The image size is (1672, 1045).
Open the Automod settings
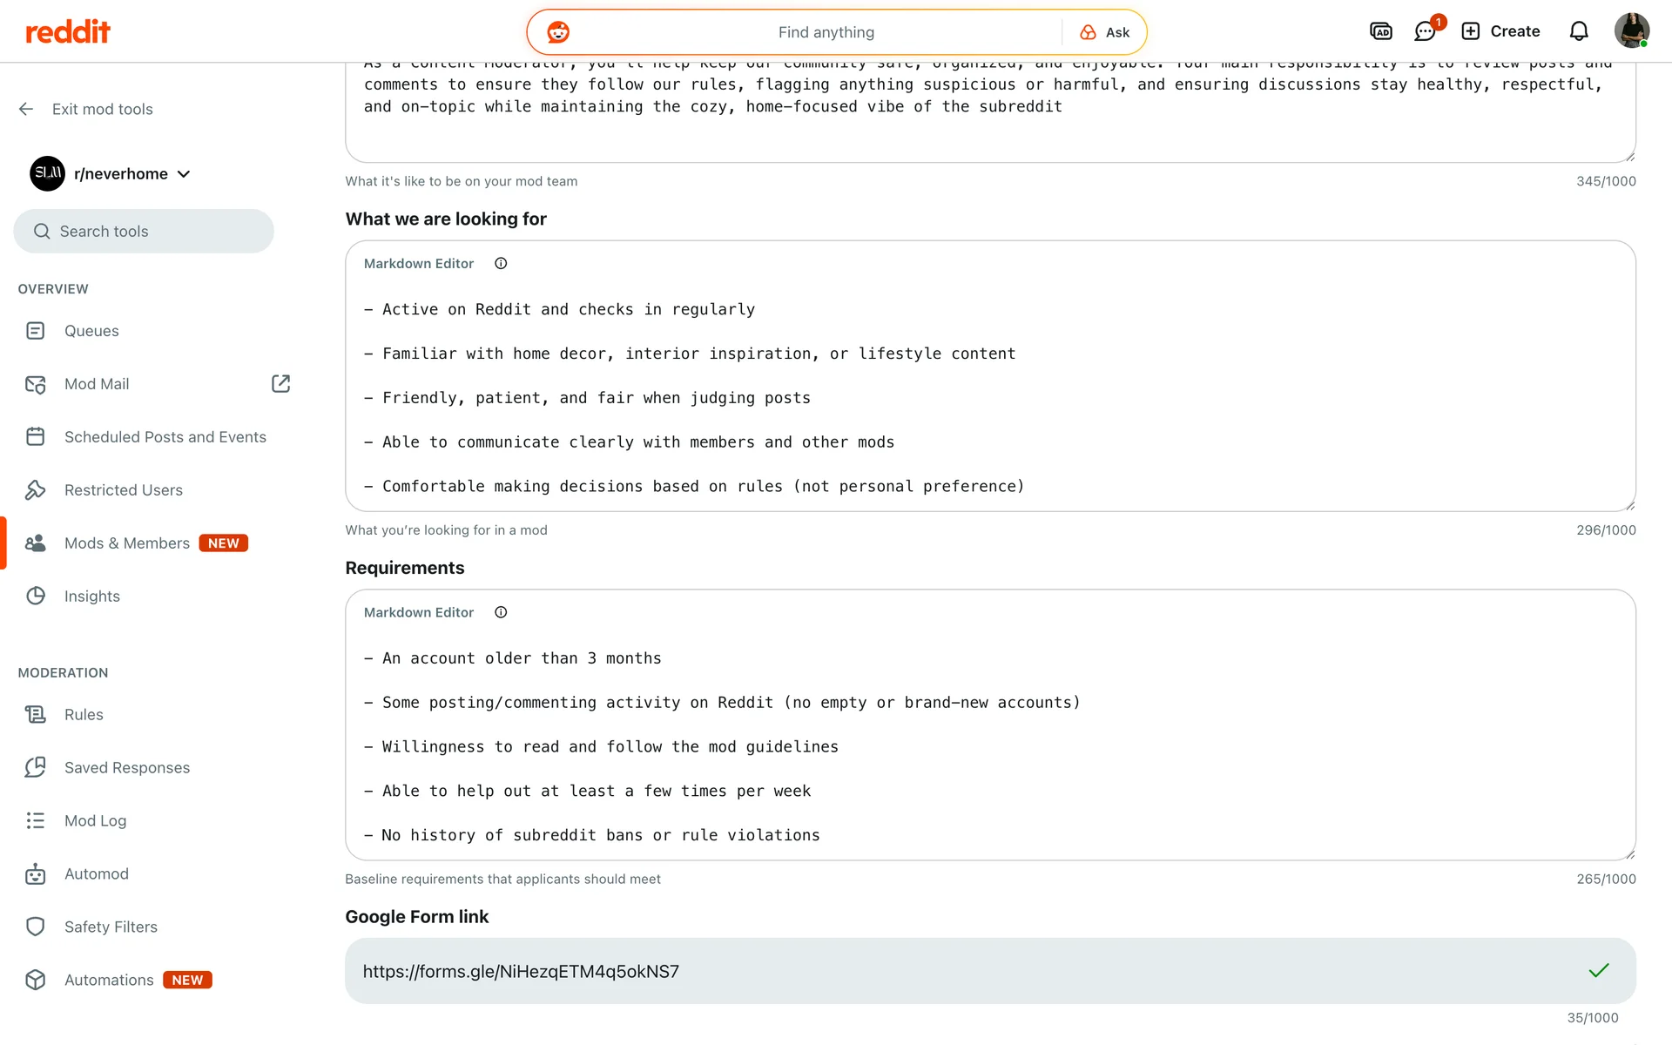96,873
